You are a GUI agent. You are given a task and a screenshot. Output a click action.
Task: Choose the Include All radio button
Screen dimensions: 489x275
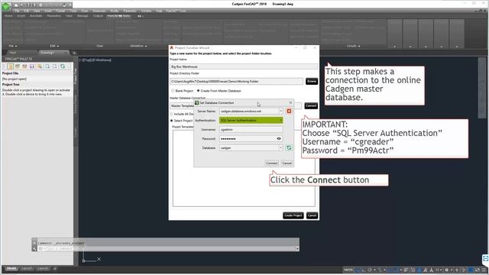pos(171,114)
